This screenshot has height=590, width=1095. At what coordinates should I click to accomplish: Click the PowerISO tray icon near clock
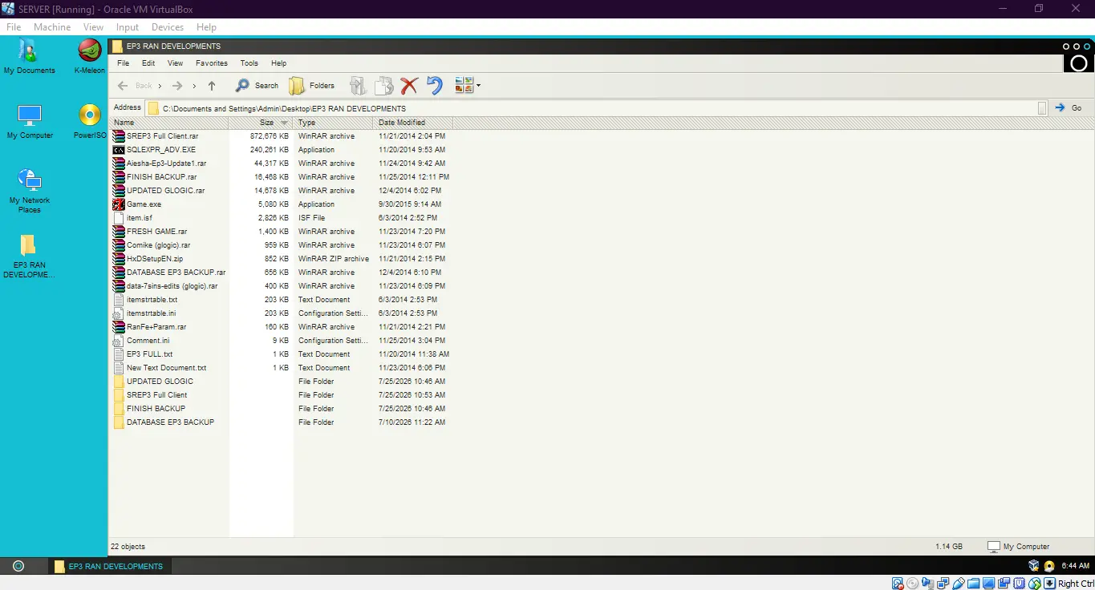[x=1049, y=566]
